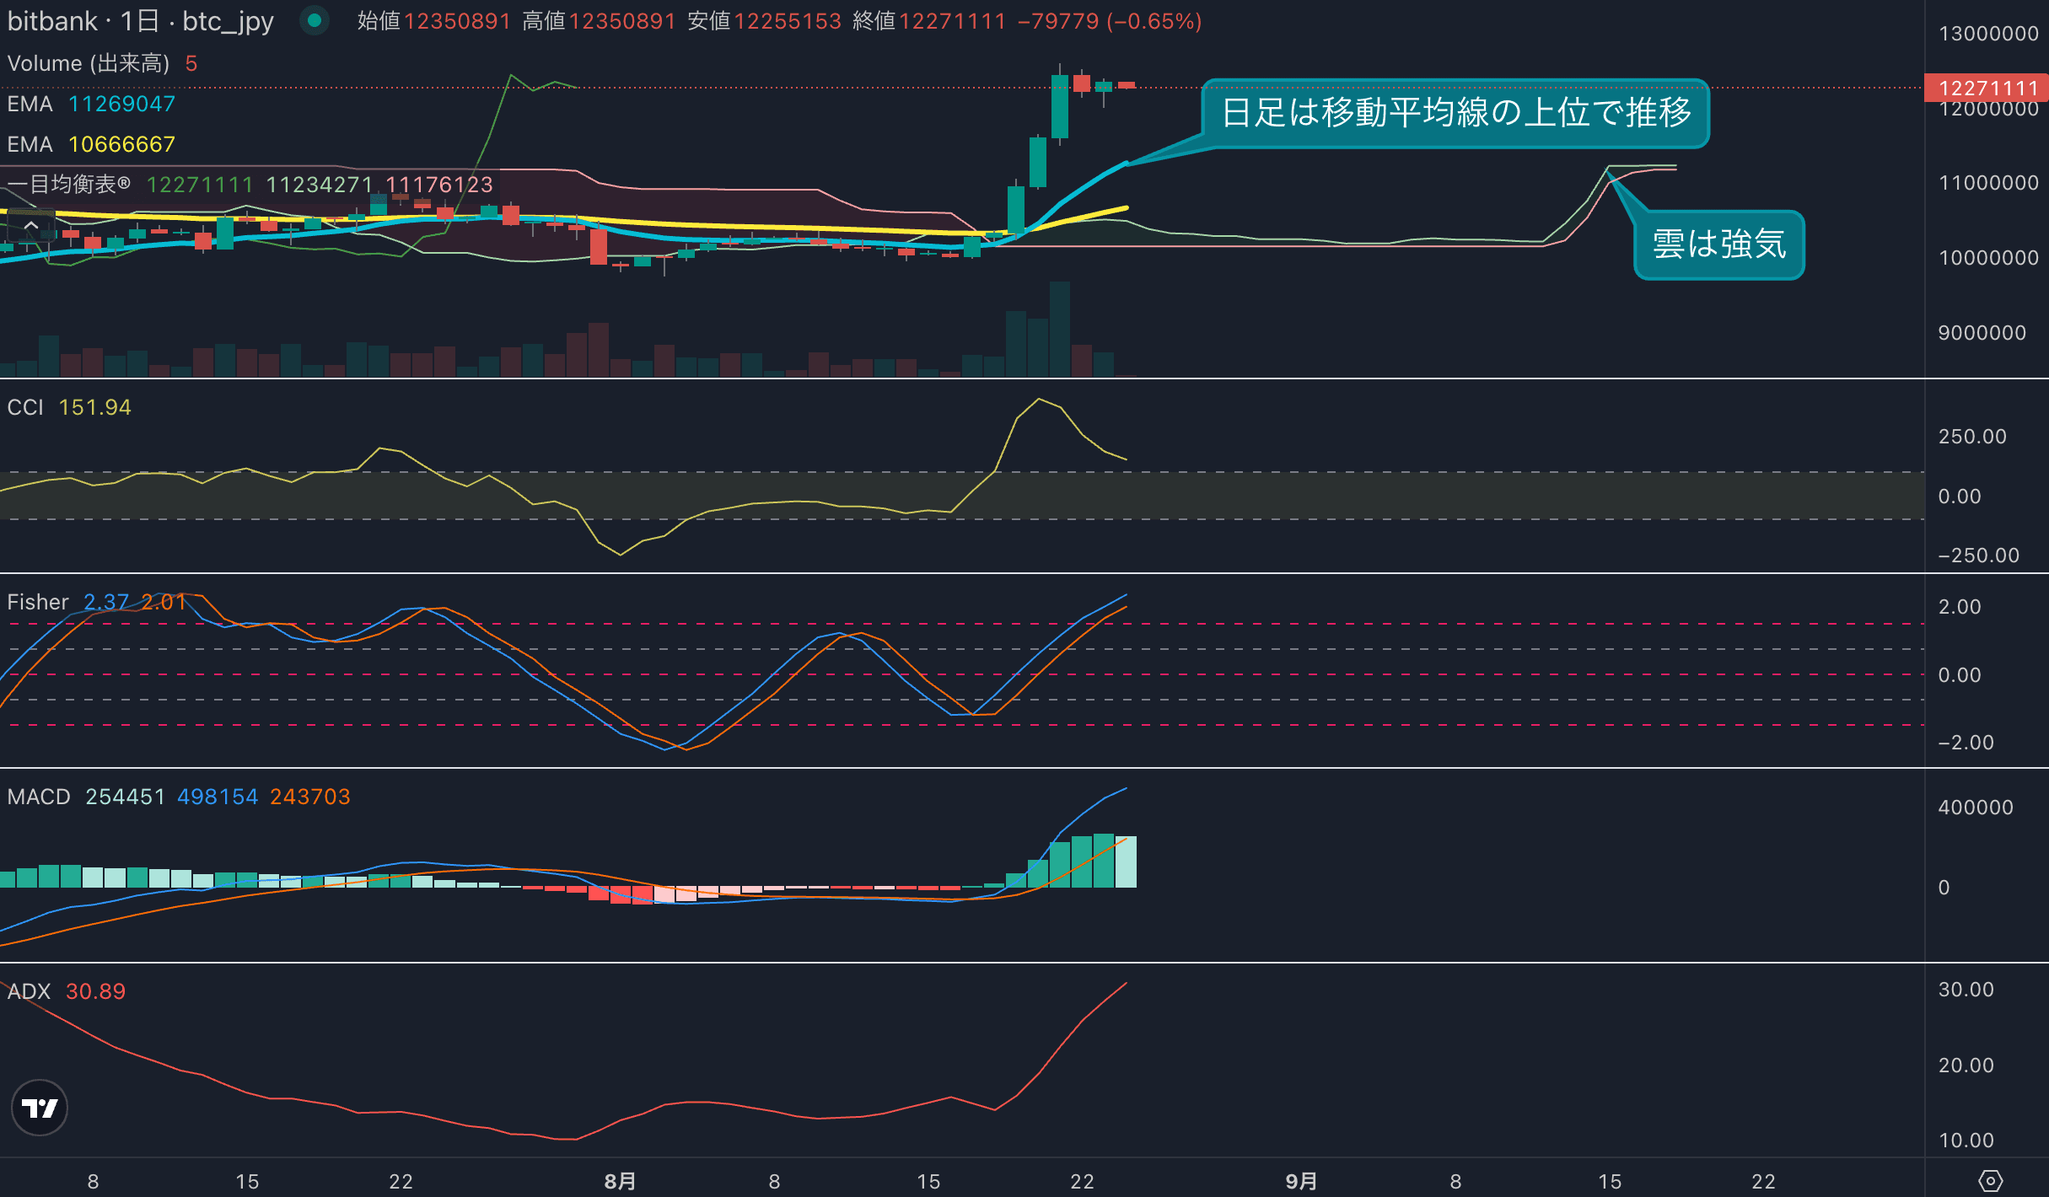
Task: Click the red 12271111 current price label
Action: (x=1987, y=88)
